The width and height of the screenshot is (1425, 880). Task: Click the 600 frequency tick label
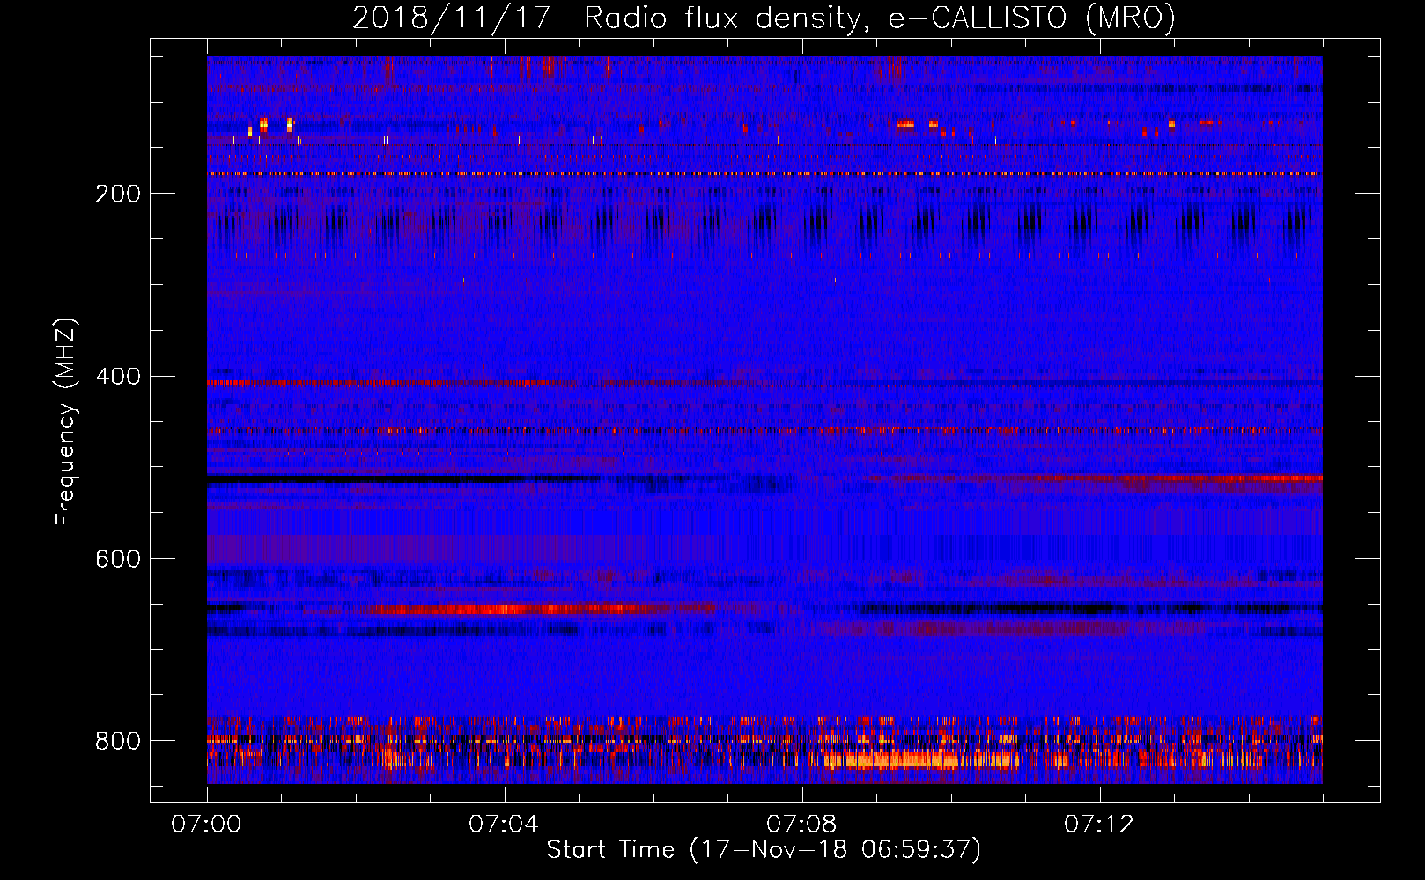[118, 560]
